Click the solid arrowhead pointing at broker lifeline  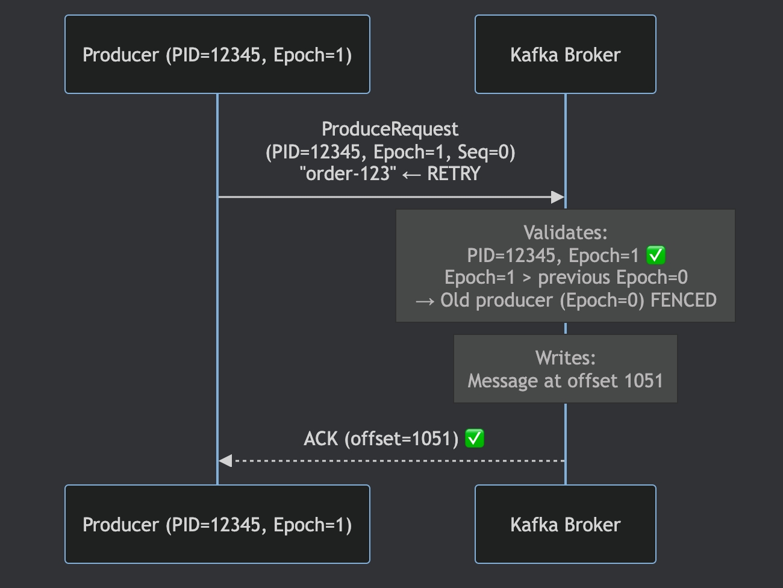557,197
